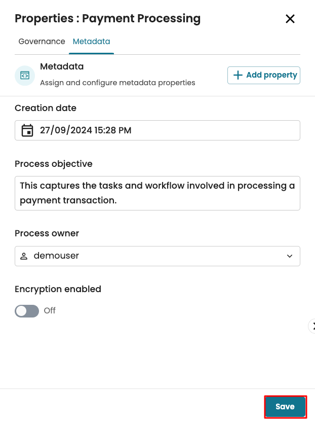
Task: Click the Properties : Payment Processing title
Action: click(x=107, y=19)
